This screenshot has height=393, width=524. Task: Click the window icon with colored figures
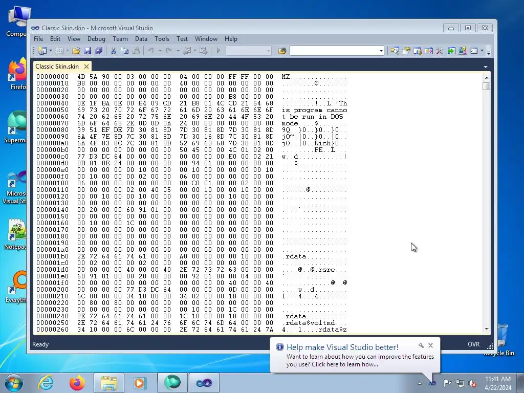coord(418,51)
